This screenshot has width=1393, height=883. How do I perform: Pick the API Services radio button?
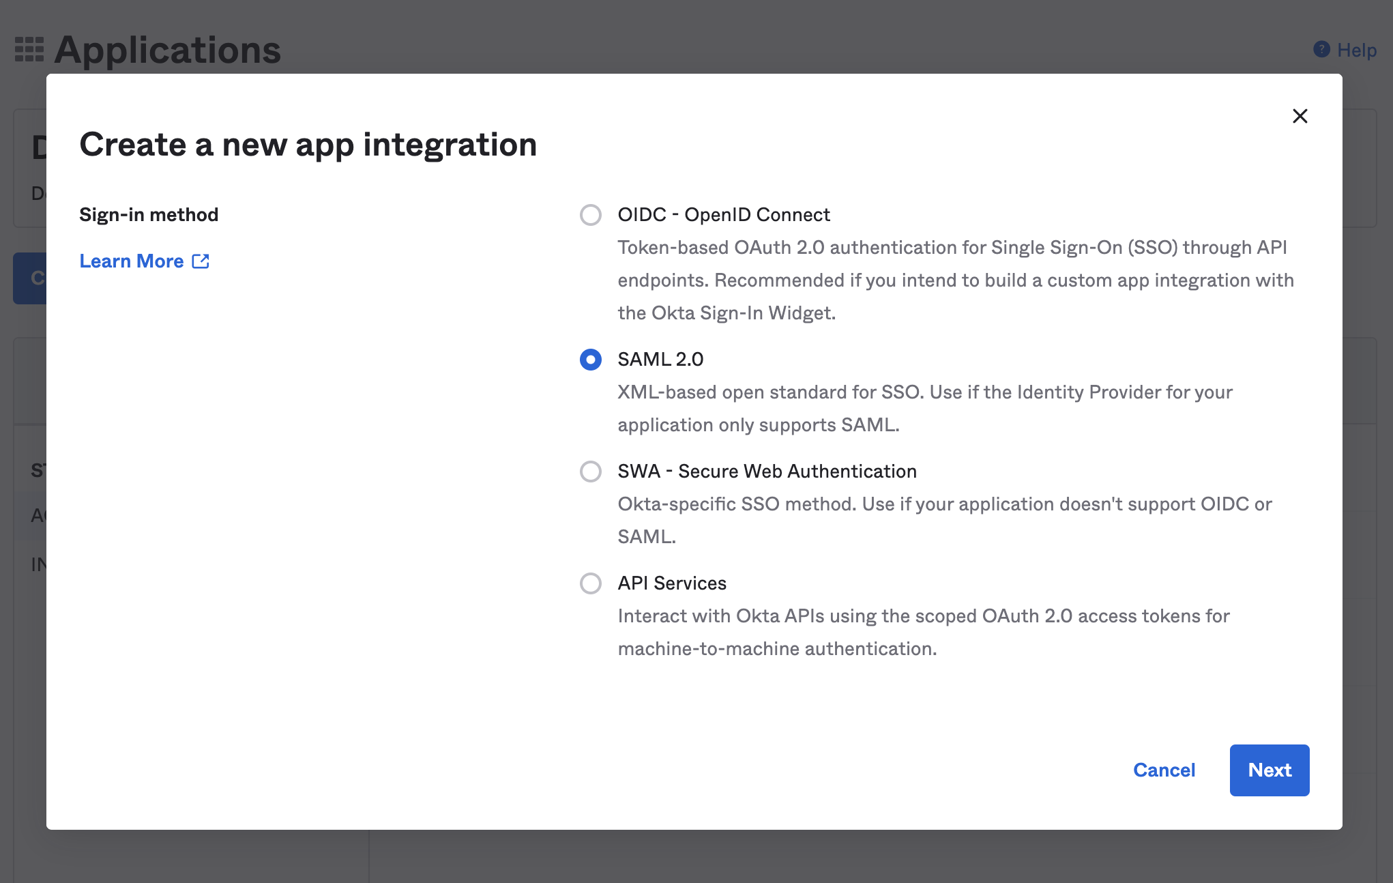[590, 583]
